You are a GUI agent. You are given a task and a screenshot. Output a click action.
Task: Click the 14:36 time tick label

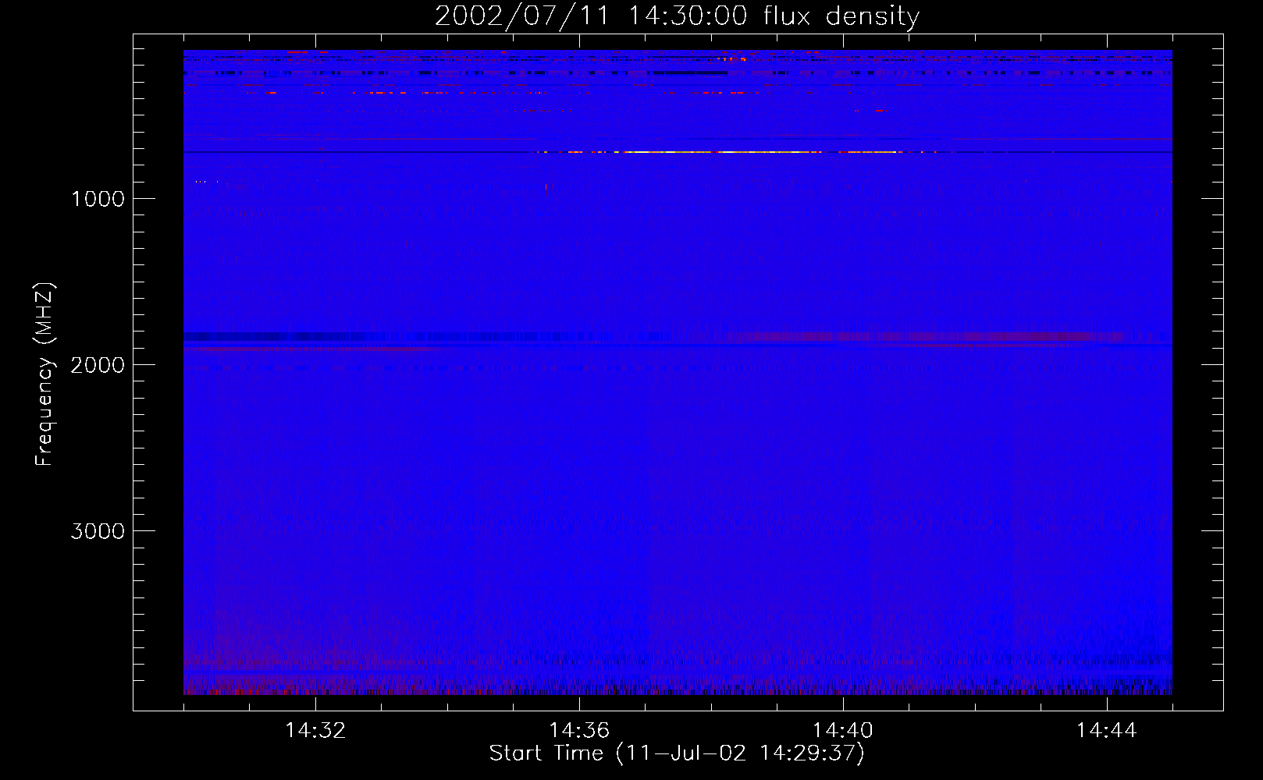(x=579, y=731)
